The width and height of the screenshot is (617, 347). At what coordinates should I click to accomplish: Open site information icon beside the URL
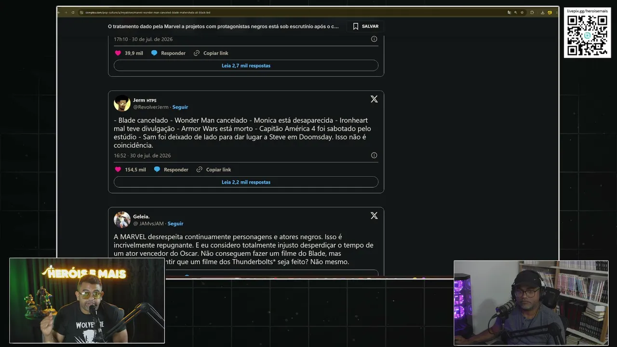coord(82,13)
